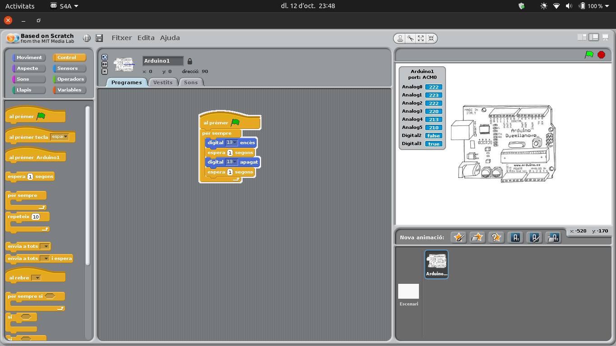Image resolution: width=616 pixels, height=346 pixels.
Task: Select the duplicate stamp tool
Action: (400, 38)
